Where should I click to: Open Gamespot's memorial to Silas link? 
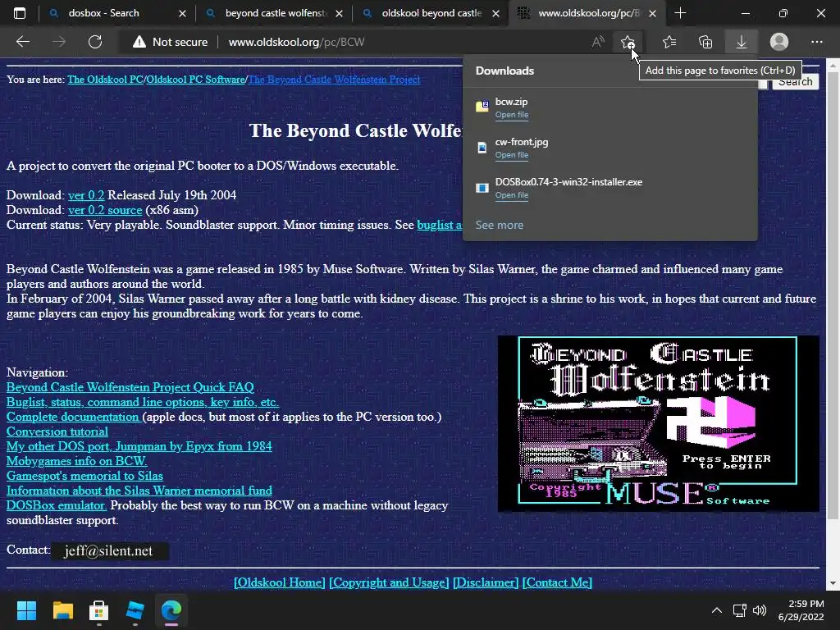coord(84,476)
